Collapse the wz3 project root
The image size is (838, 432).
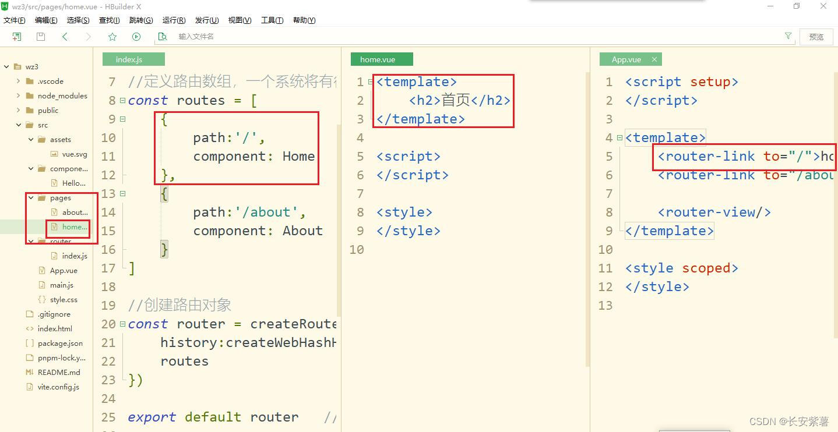(6, 67)
